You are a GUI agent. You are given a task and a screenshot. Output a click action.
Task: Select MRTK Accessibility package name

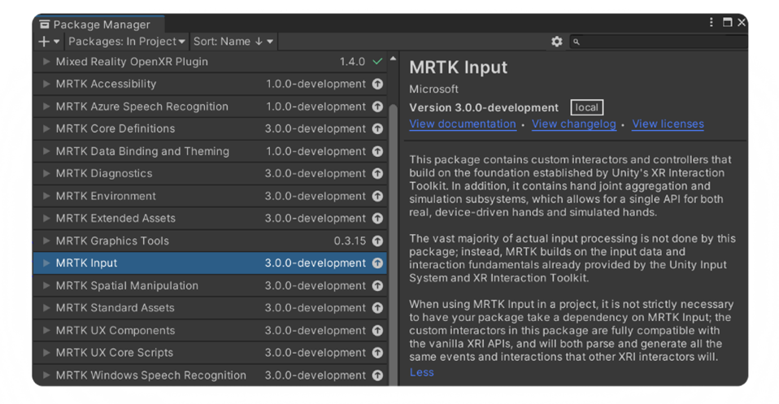click(x=106, y=84)
